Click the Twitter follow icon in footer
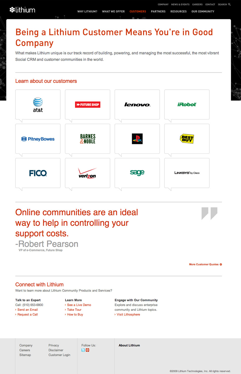Viewport: 241px width, 374px height. (83, 350)
